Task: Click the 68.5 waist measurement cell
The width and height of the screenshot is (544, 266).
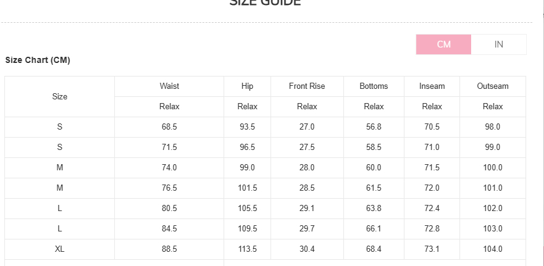Action: pyautogui.click(x=169, y=127)
